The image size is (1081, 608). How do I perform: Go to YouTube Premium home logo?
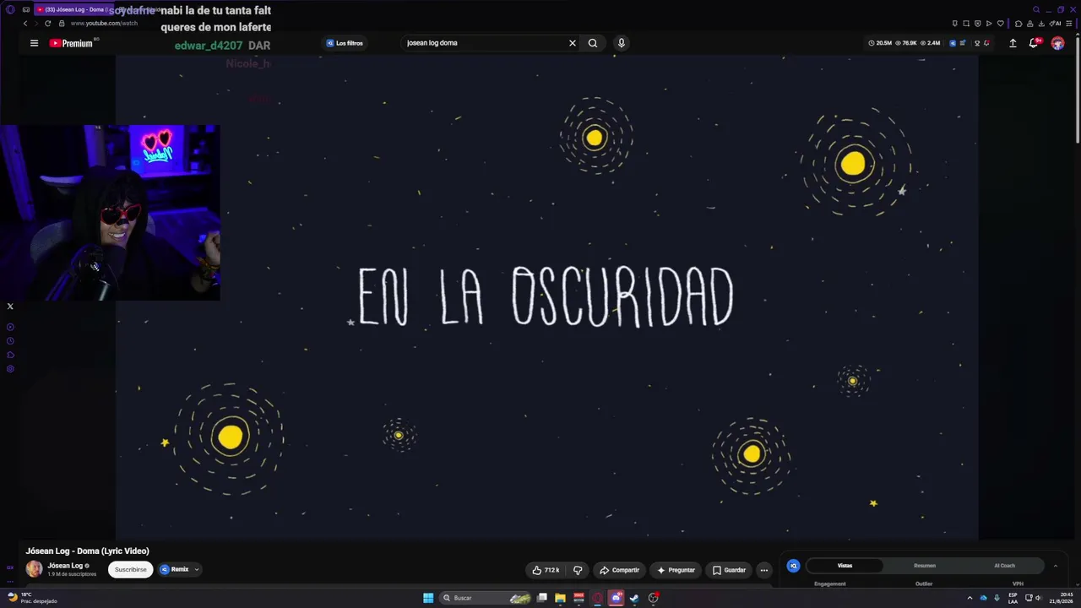pyautogui.click(x=71, y=43)
